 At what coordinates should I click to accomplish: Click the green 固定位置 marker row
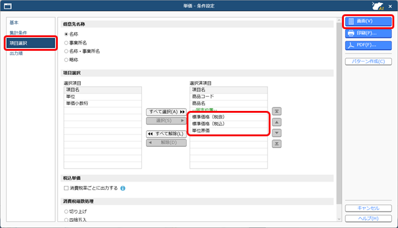228,110
